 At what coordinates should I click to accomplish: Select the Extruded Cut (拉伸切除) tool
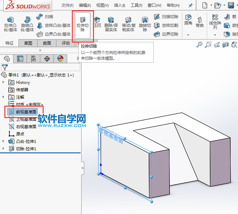pyautogui.click(x=83, y=25)
